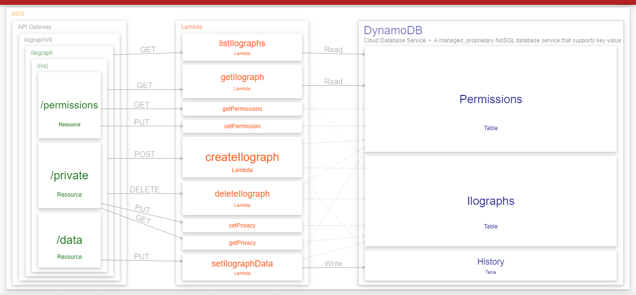Select the setPermission function
Image resolution: width=636 pixels, height=295 pixels.
(242, 126)
